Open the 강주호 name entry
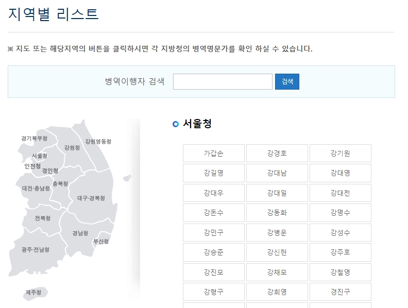Screen dimensions: 408x308 coord(341,252)
